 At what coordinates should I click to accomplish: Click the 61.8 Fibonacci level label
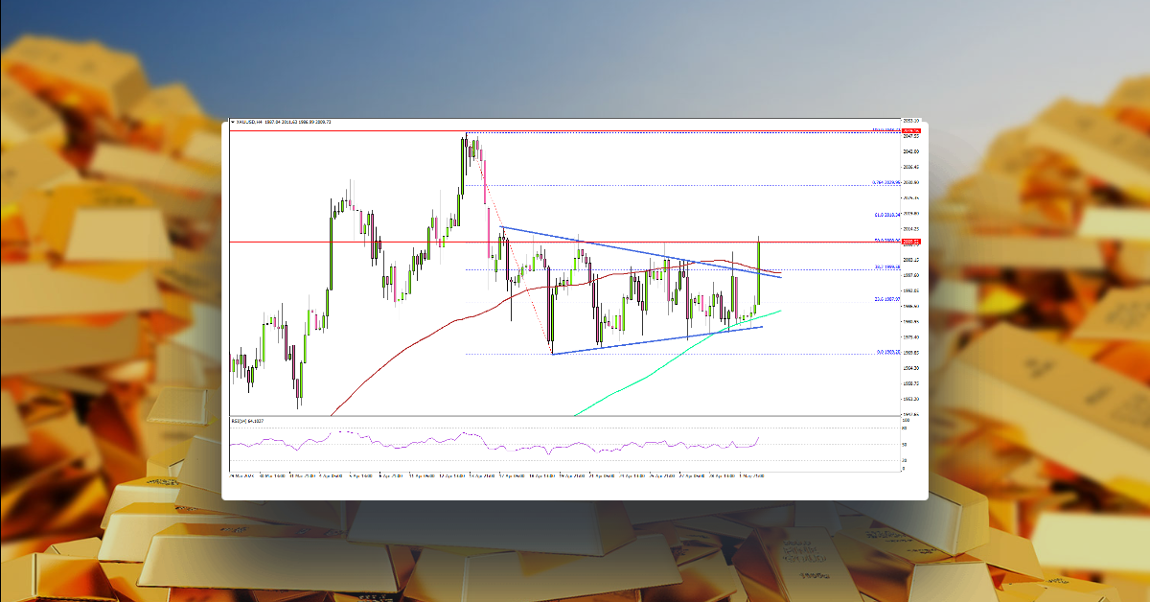coord(886,214)
